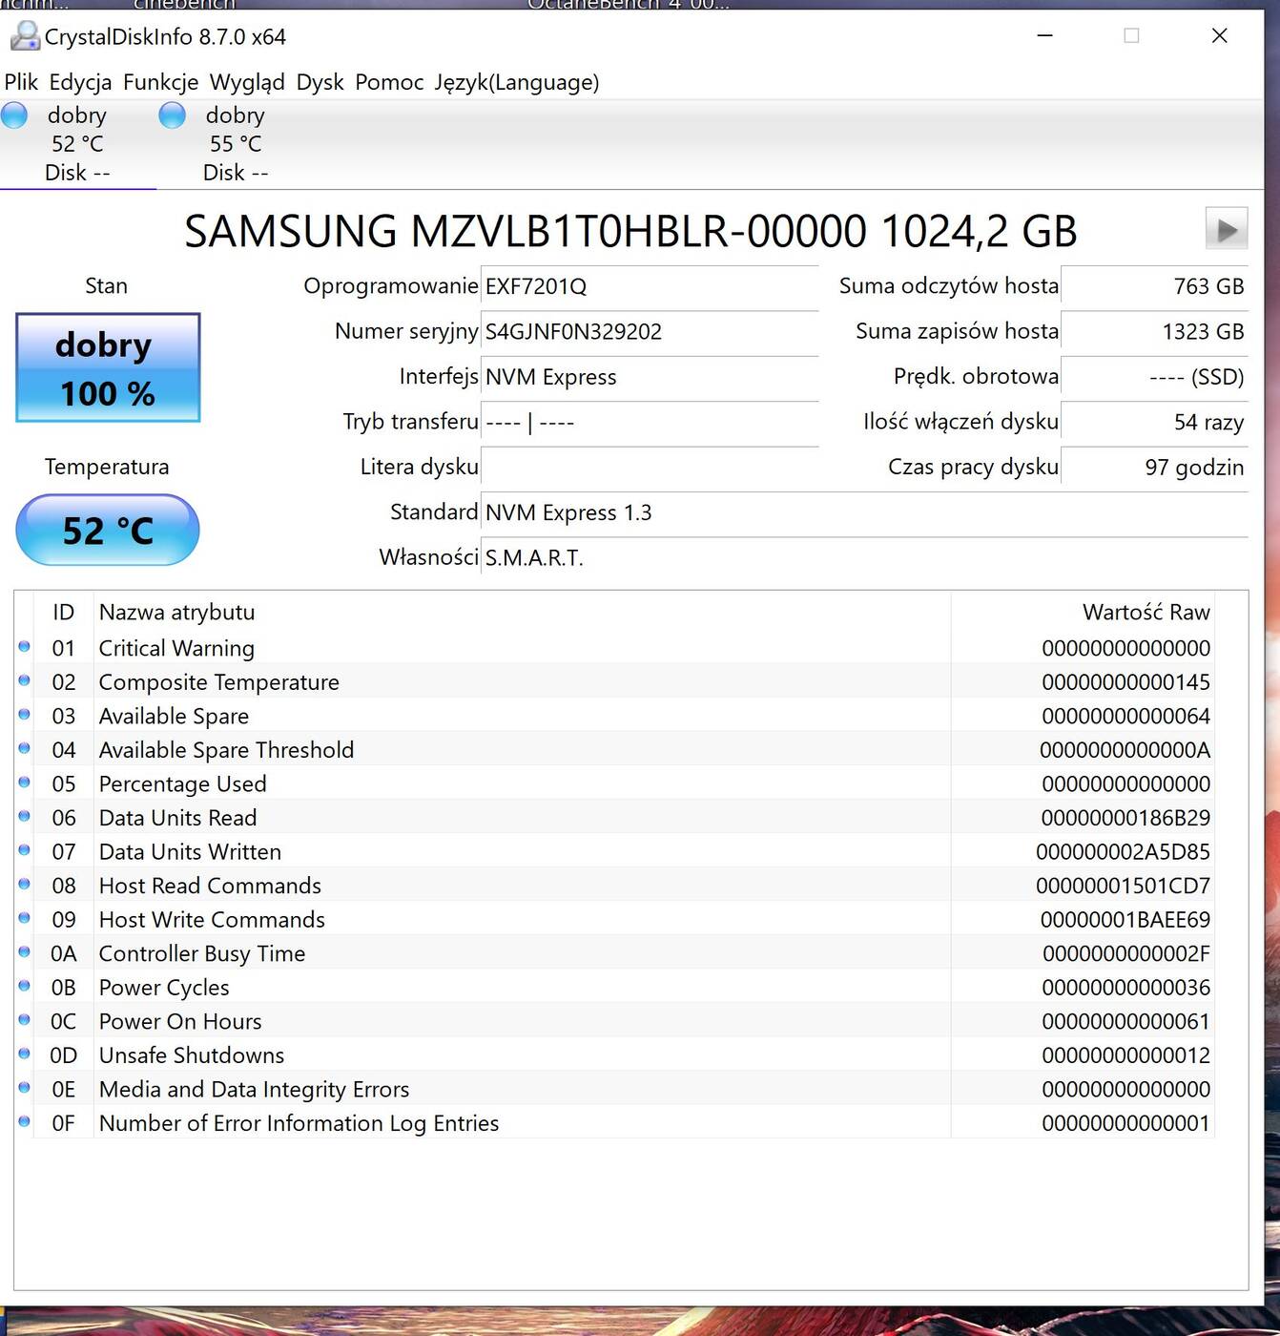
Task: Open the Funkcje menu
Action: [x=160, y=82]
